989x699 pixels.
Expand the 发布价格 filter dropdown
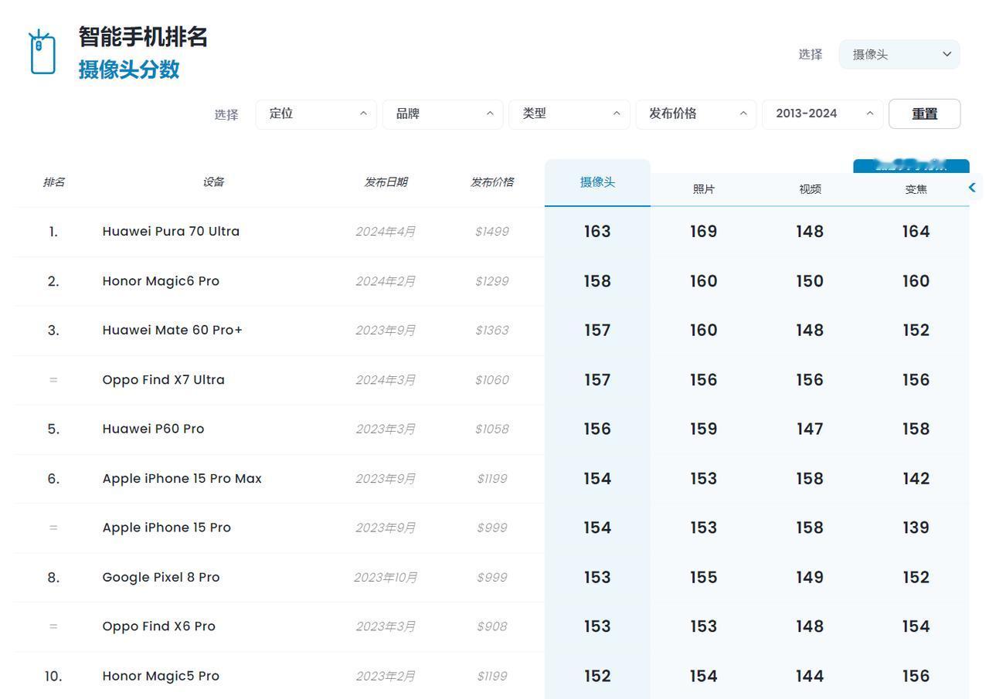pyautogui.click(x=696, y=114)
